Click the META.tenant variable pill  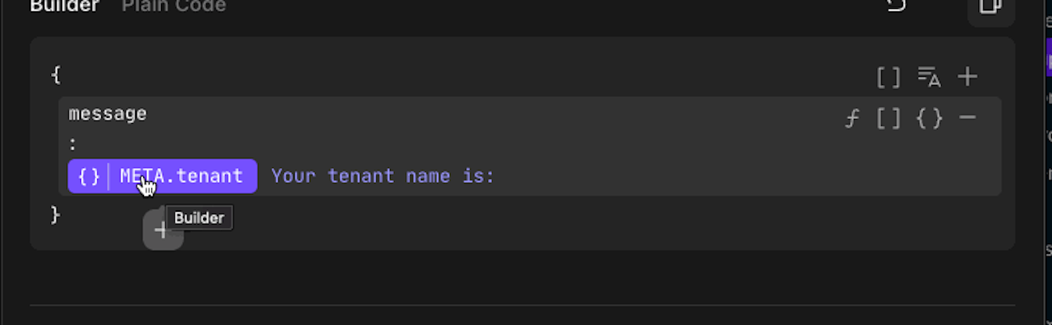[x=181, y=176]
